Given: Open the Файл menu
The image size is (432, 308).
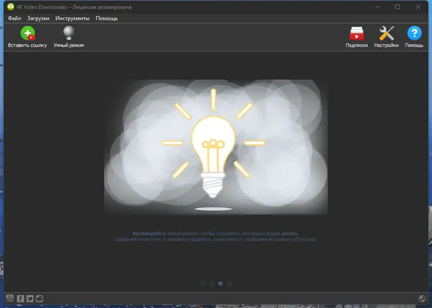Looking at the screenshot, I should click(15, 18).
